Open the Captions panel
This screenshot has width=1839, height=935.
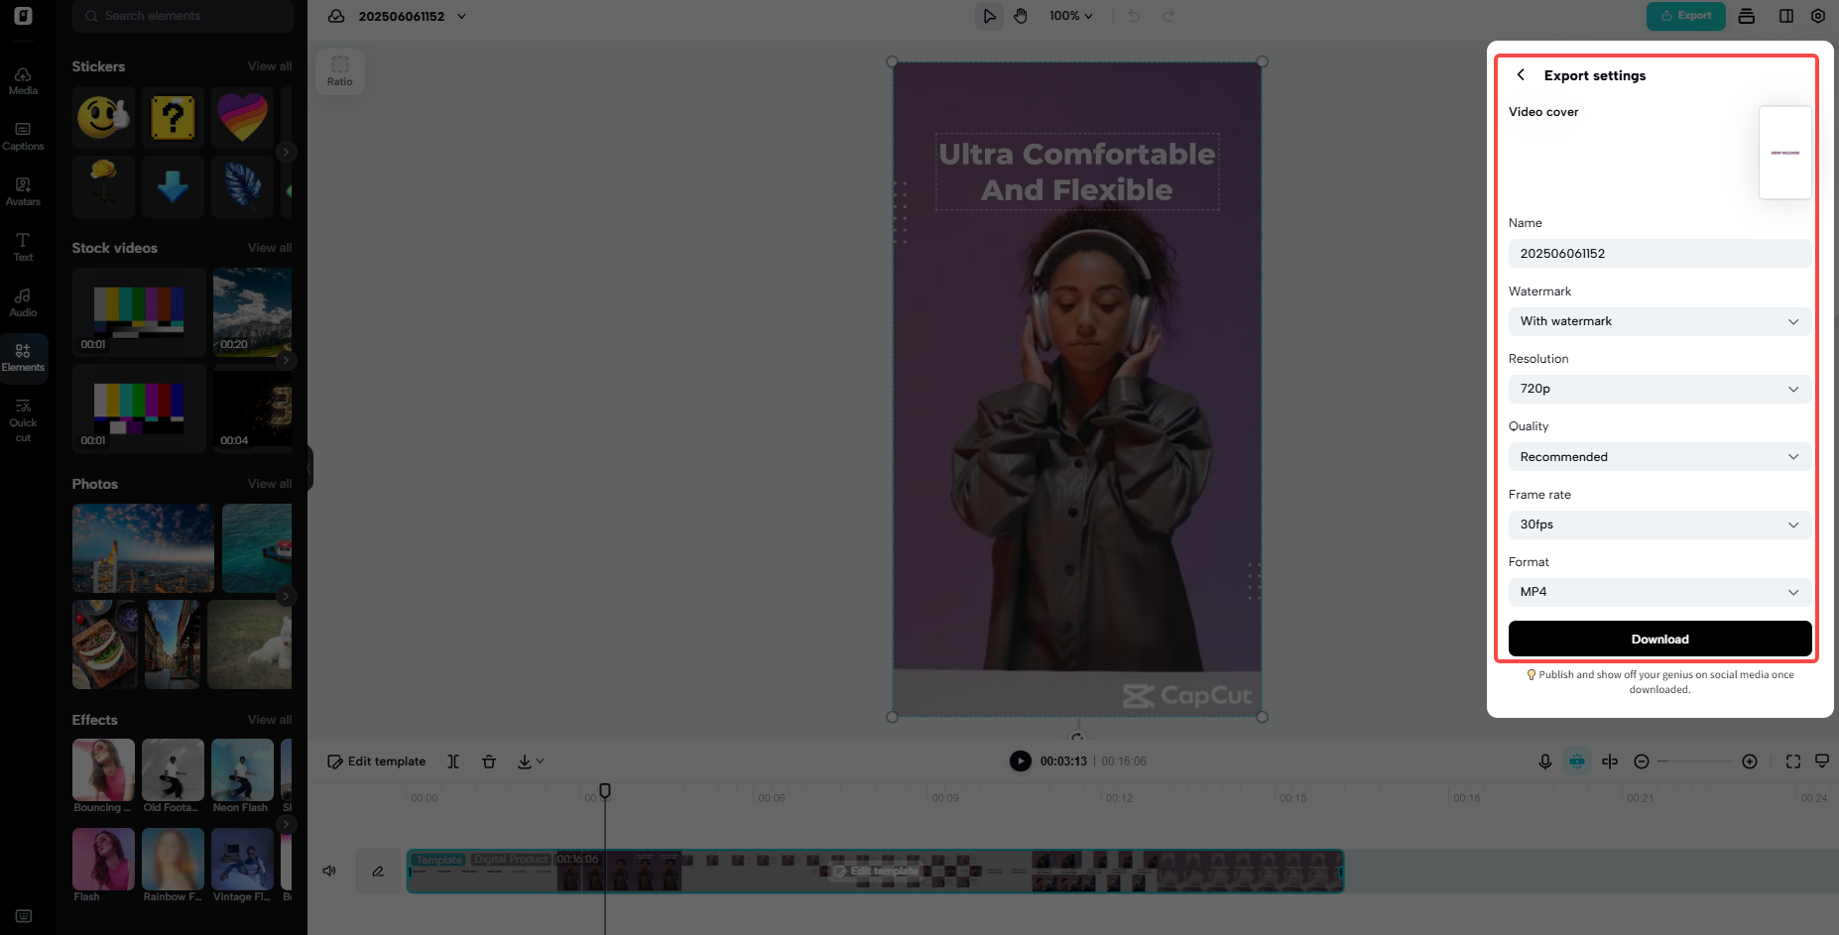click(22, 137)
